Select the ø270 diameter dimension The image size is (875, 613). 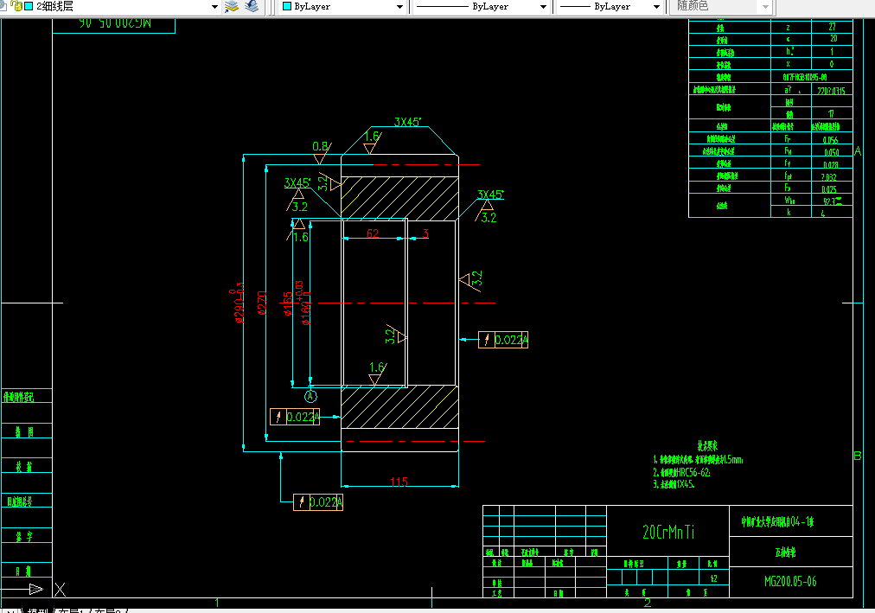click(x=262, y=303)
